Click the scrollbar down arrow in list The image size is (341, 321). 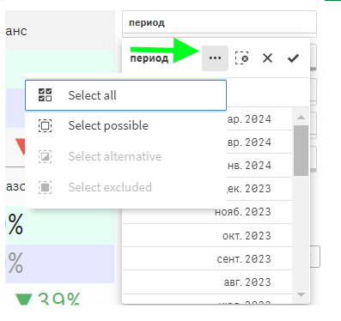(x=301, y=294)
